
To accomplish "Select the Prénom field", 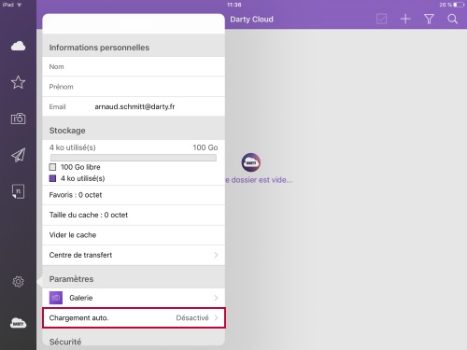I will coord(134,87).
